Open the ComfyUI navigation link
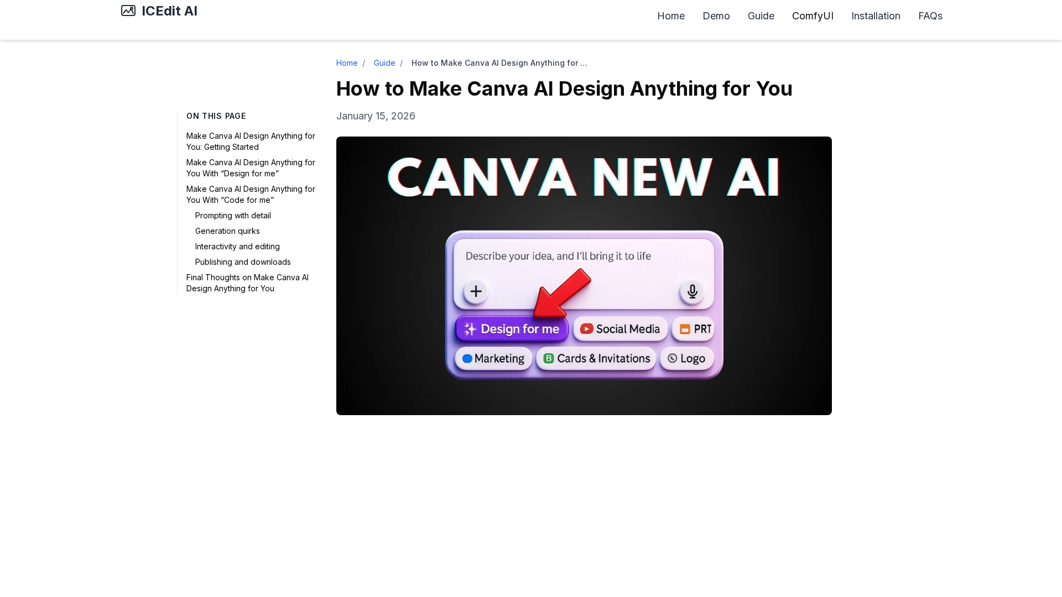Screen dimensions: 1062x597 pyautogui.click(x=812, y=16)
